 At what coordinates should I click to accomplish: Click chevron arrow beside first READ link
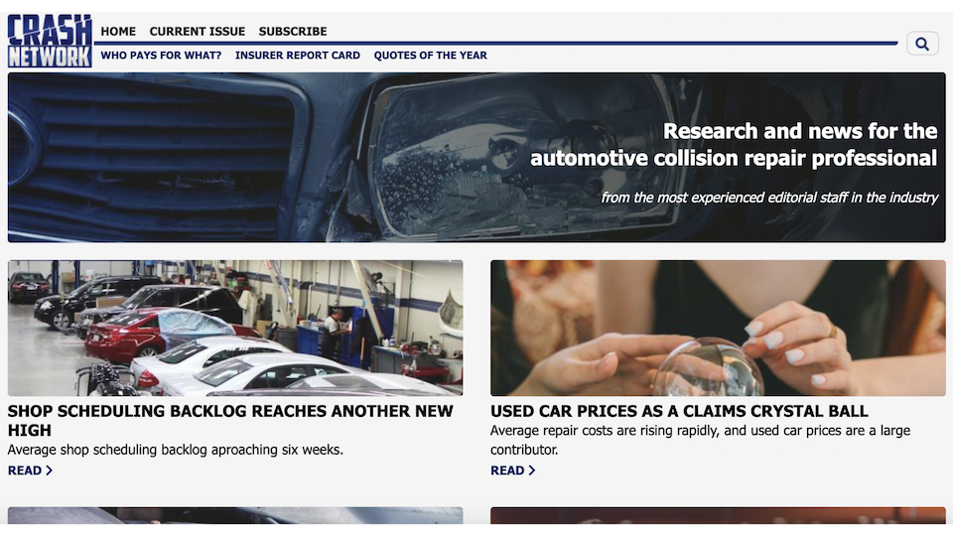(50, 470)
